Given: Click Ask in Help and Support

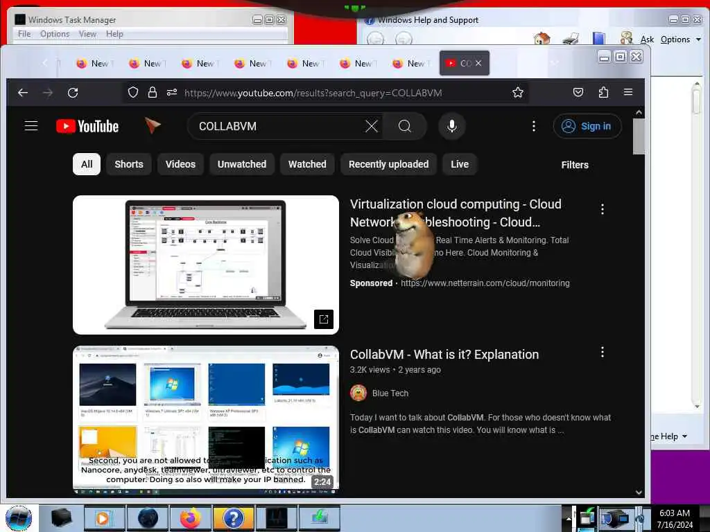Looking at the screenshot, I should [647, 39].
